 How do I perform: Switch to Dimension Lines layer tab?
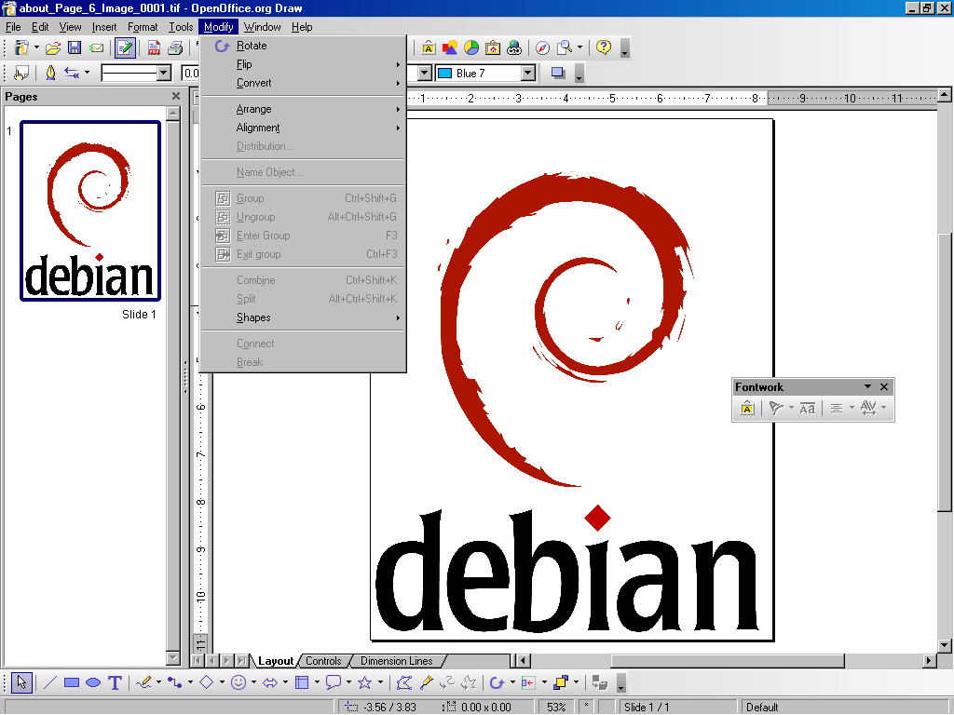point(396,661)
